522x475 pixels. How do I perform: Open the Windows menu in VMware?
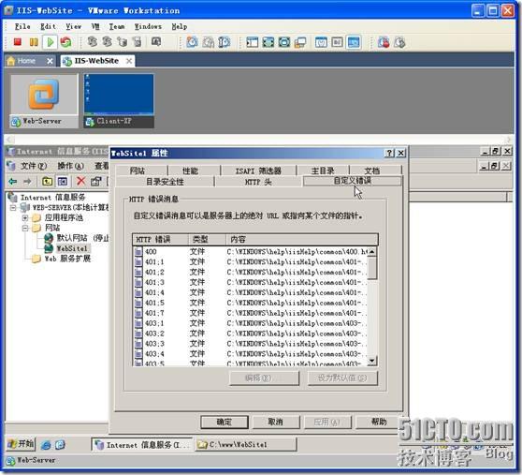coord(148,26)
